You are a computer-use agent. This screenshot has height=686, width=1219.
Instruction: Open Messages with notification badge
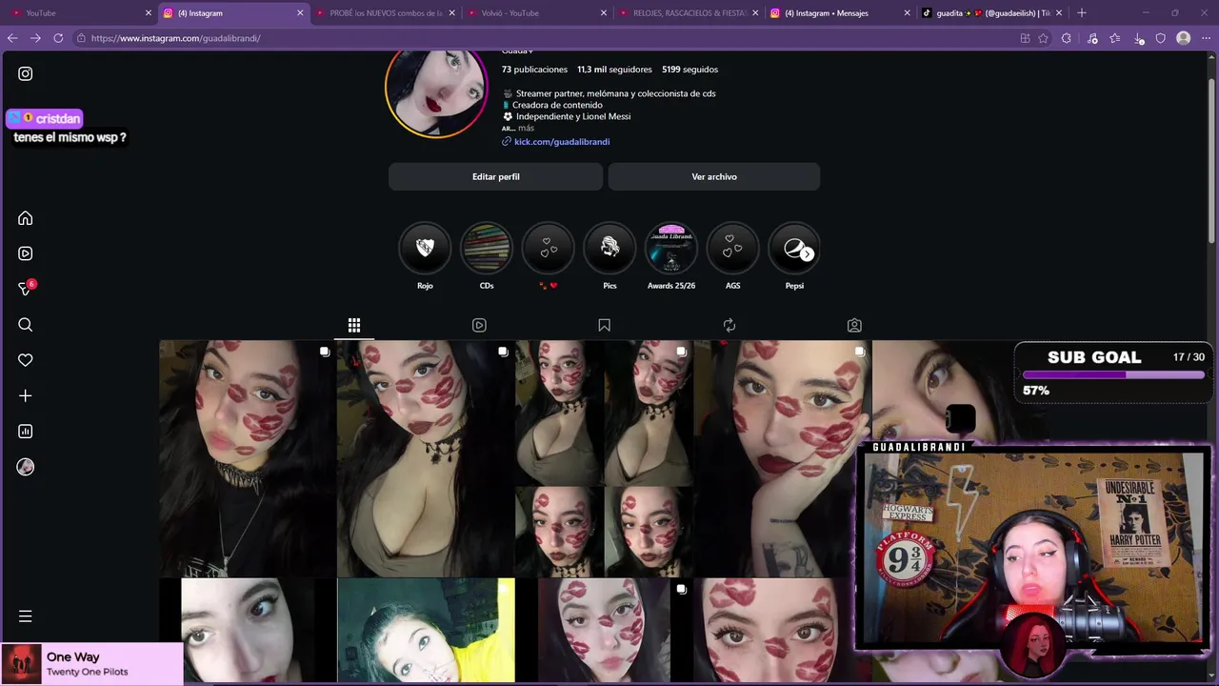[27, 288]
